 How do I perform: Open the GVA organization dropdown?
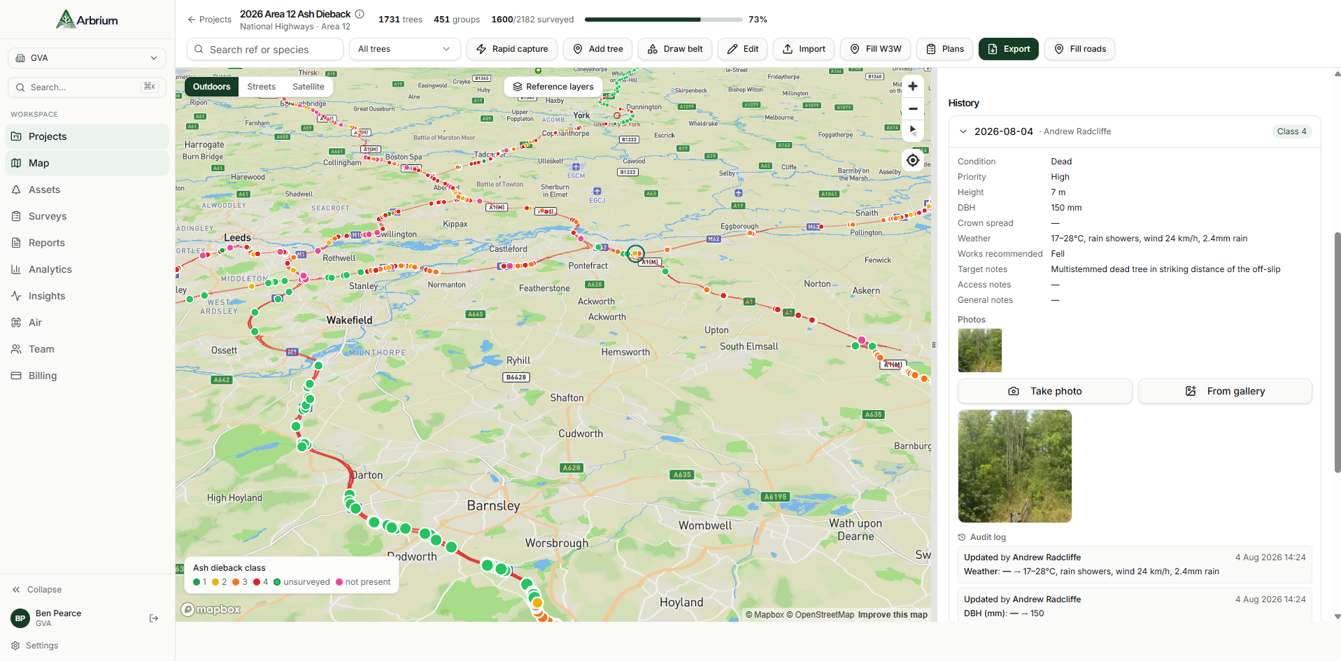[87, 58]
